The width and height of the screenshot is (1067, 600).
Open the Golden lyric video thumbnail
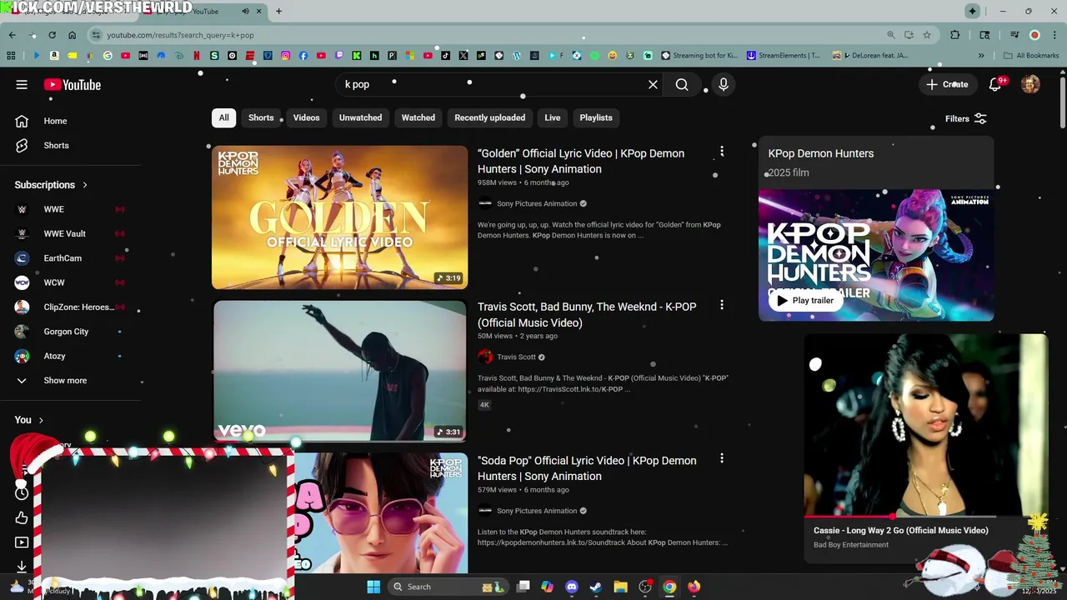point(339,217)
